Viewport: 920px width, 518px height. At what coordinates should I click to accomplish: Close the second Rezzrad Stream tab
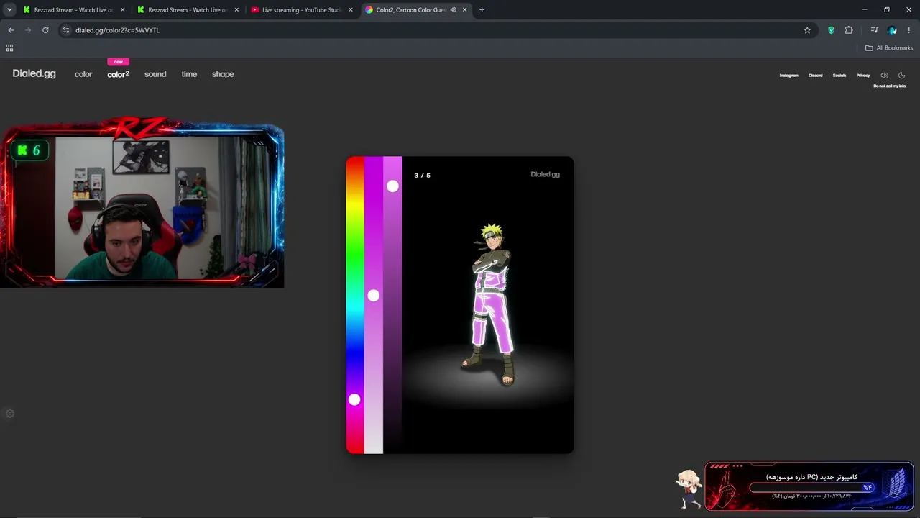[237, 10]
